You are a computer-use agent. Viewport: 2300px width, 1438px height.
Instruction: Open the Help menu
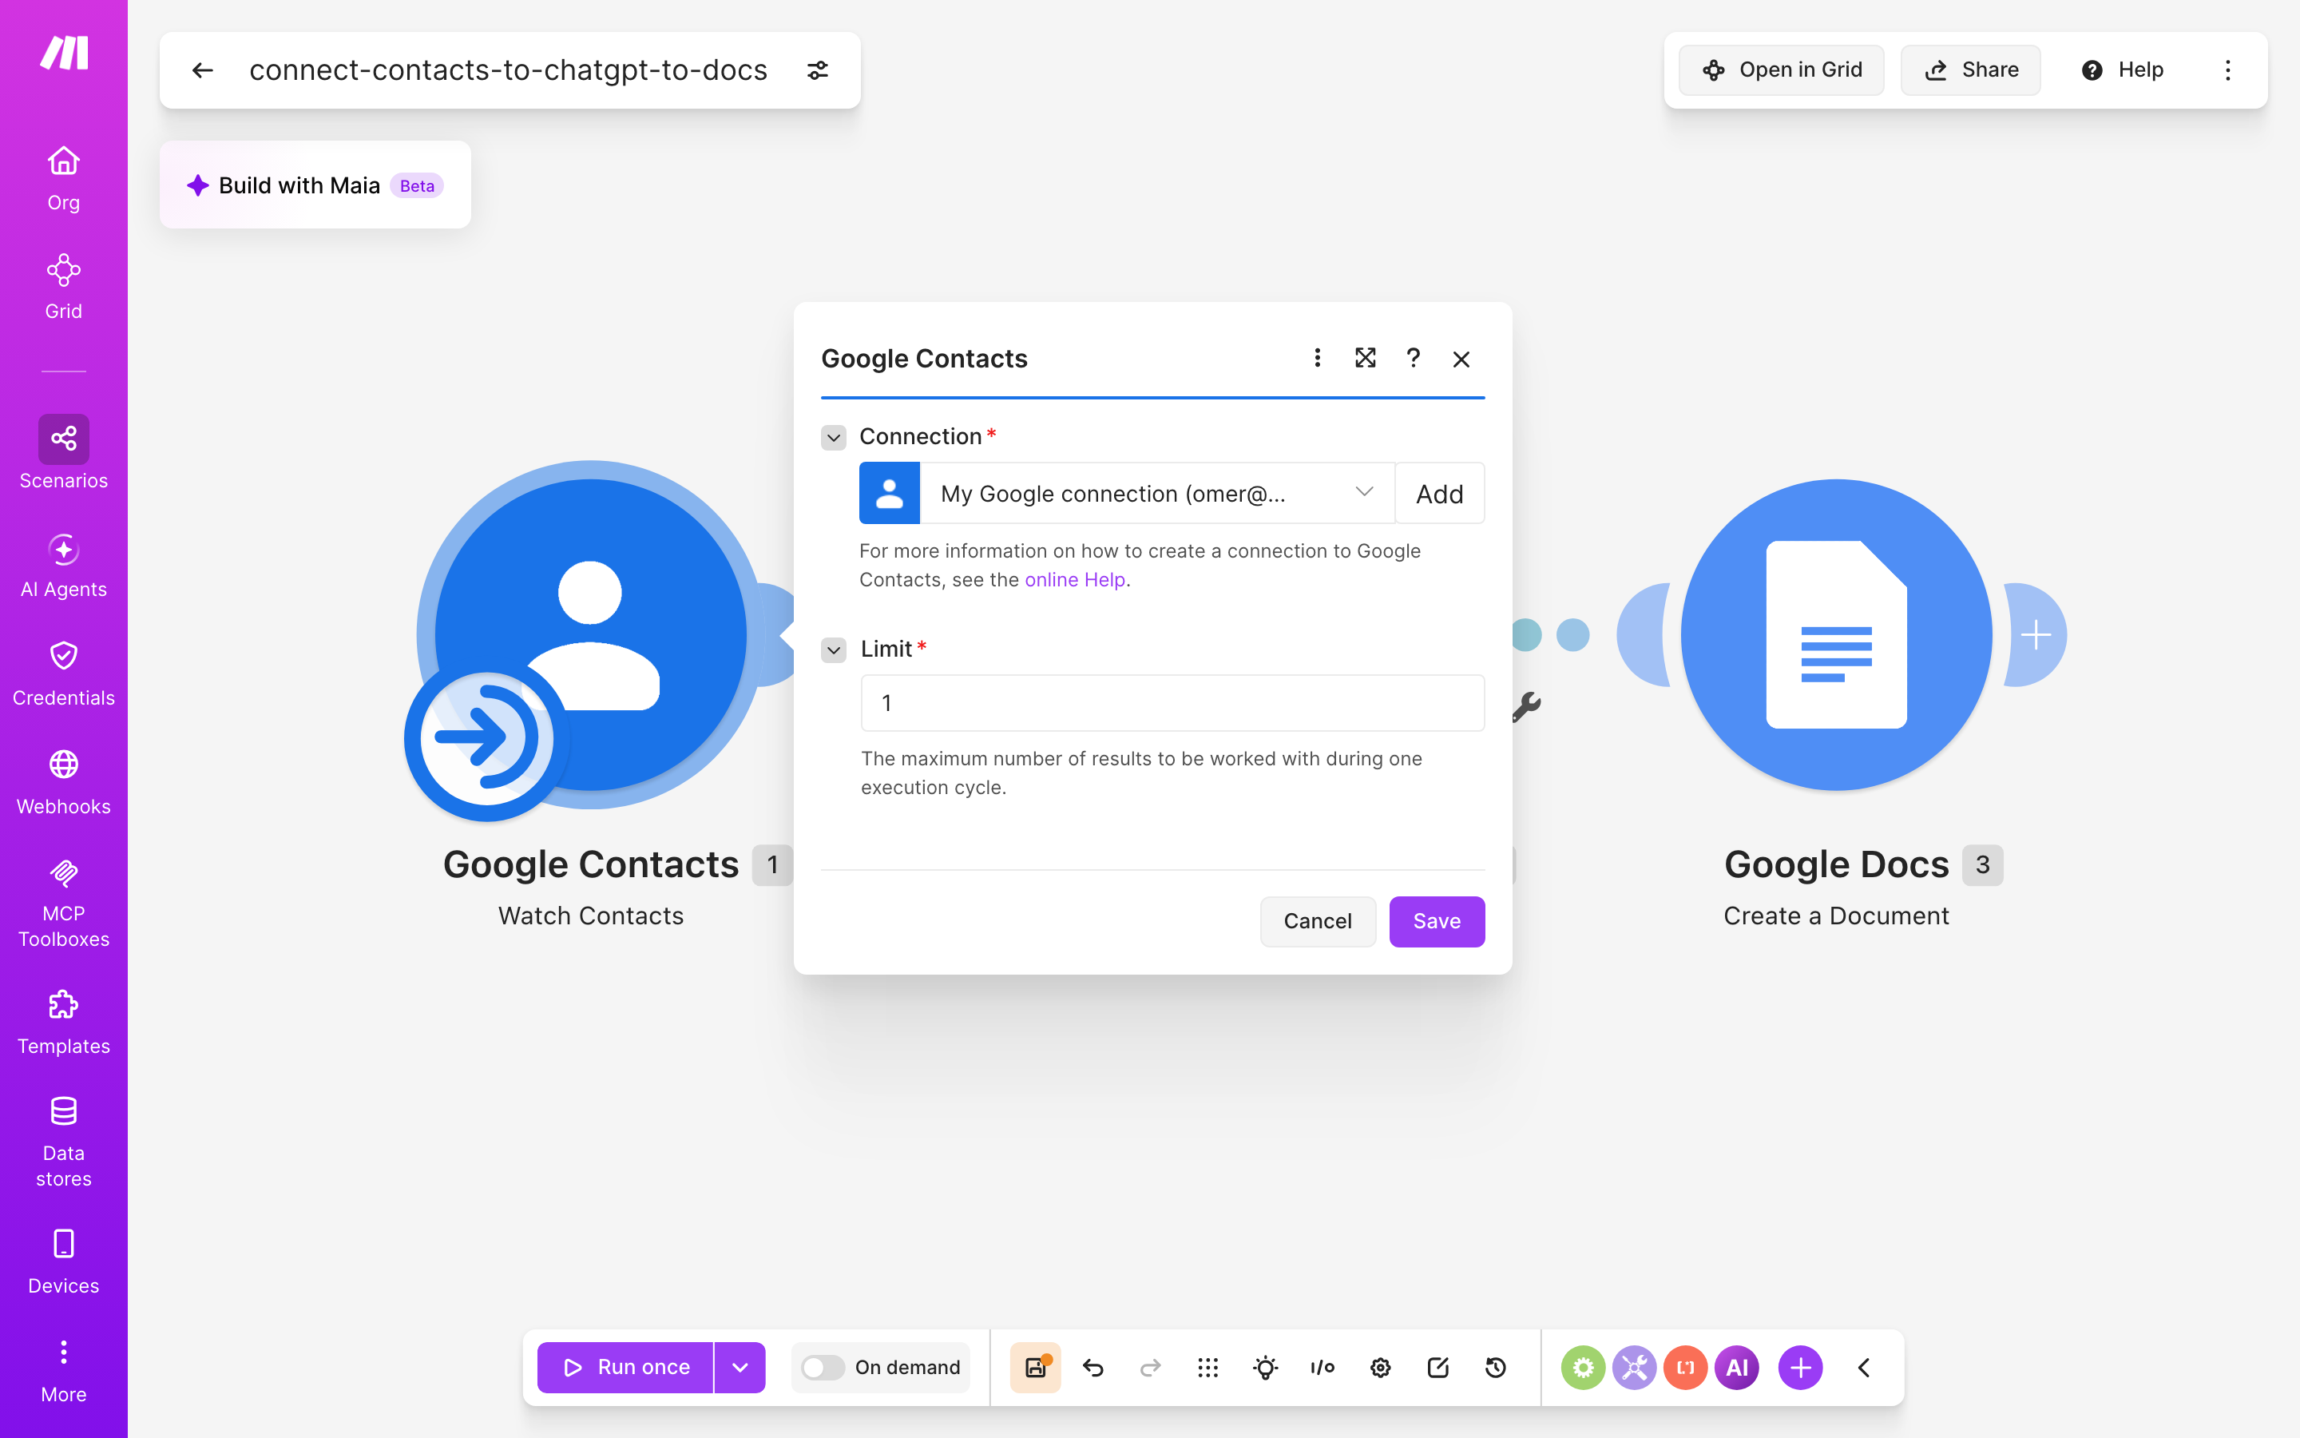2122,70
